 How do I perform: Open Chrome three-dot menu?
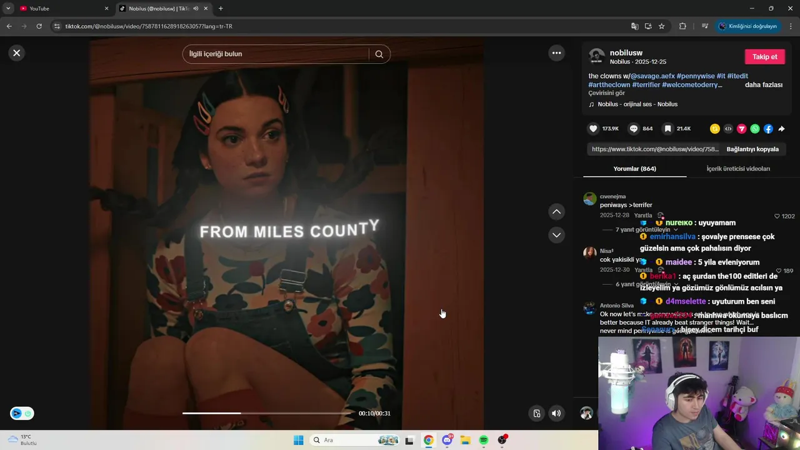click(791, 26)
